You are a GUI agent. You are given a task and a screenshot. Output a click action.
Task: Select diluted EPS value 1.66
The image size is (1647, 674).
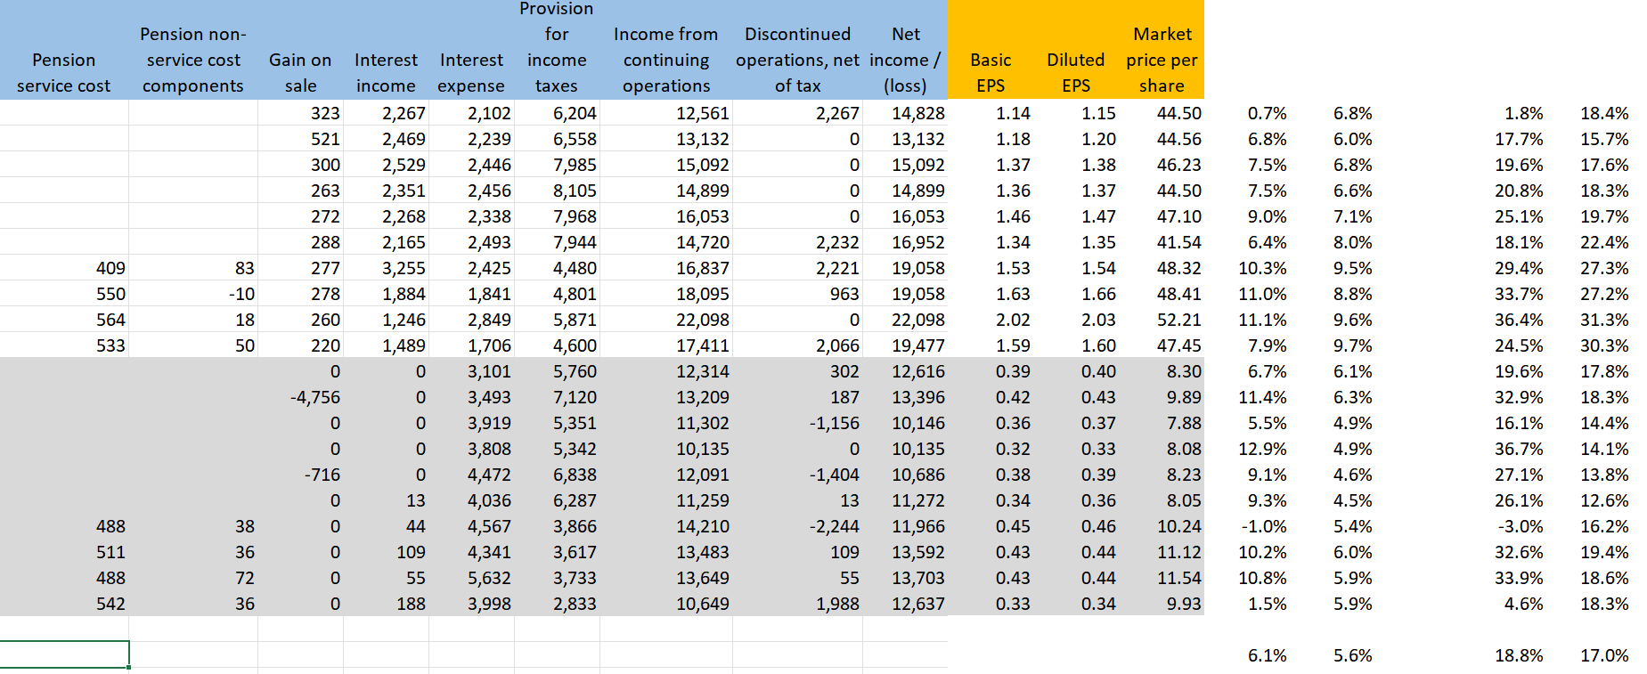tap(1098, 294)
